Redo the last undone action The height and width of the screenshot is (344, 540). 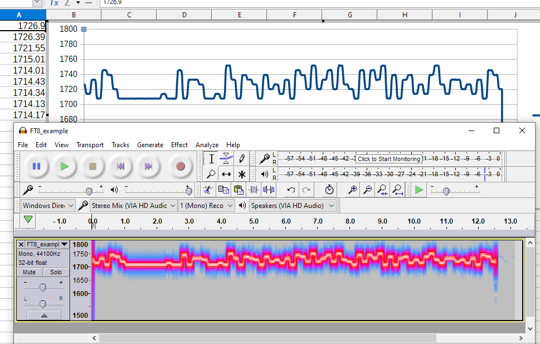(x=306, y=190)
